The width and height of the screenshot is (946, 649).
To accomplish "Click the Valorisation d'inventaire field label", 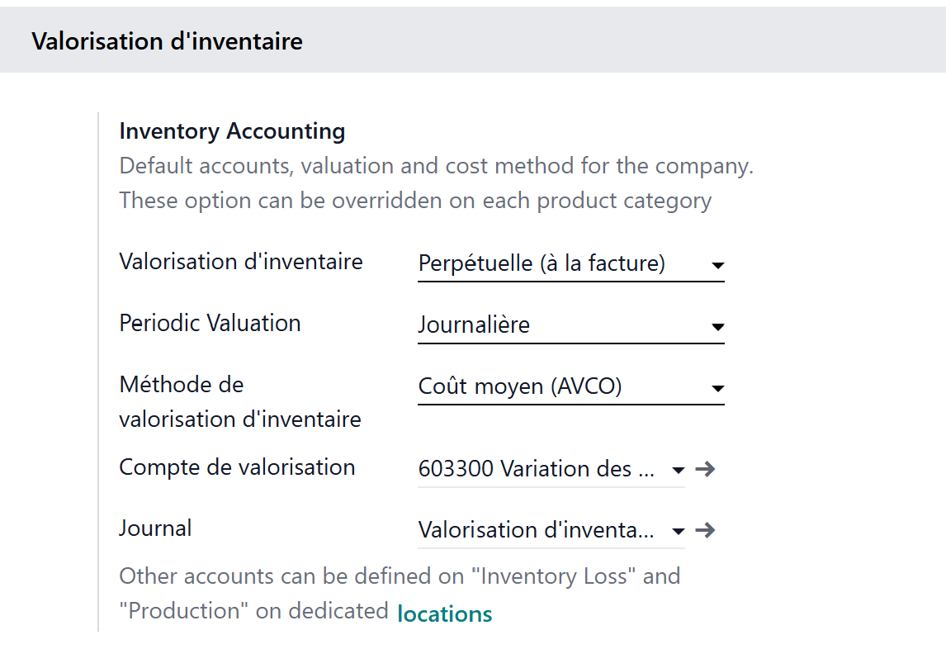I will [x=240, y=262].
